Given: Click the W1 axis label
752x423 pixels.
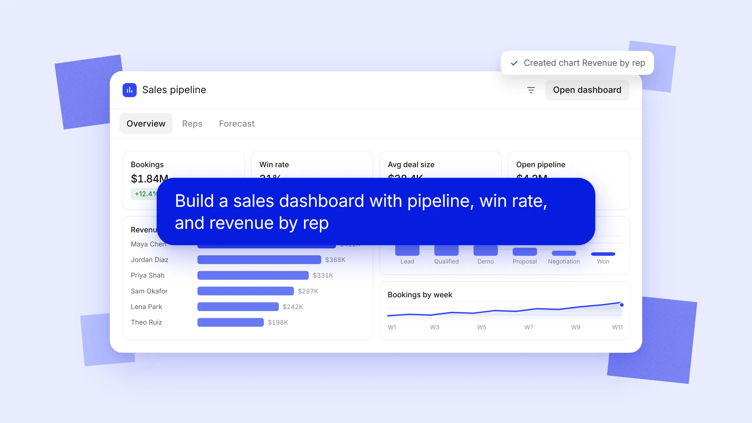Looking at the screenshot, I should [x=392, y=327].
